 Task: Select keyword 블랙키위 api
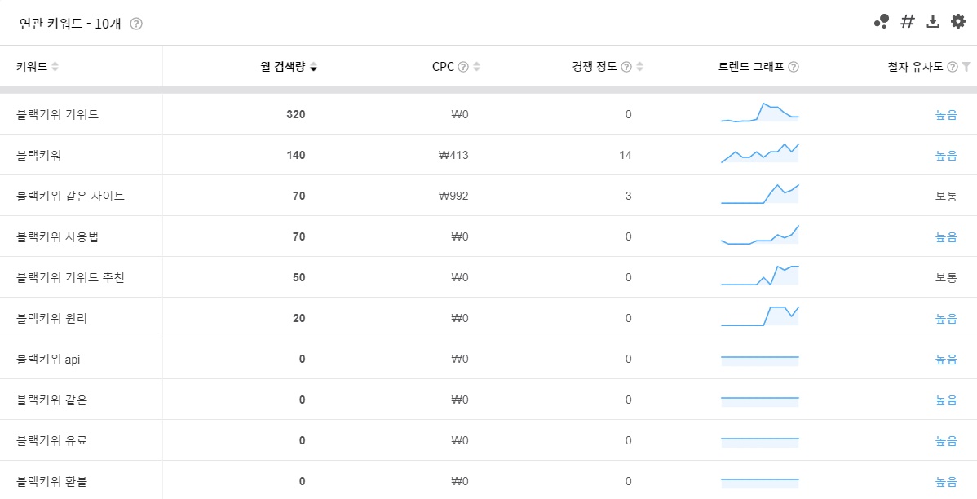click(x=49, y=359)
